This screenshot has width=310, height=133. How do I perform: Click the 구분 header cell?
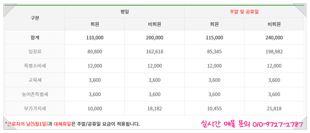tap(35, 18)
